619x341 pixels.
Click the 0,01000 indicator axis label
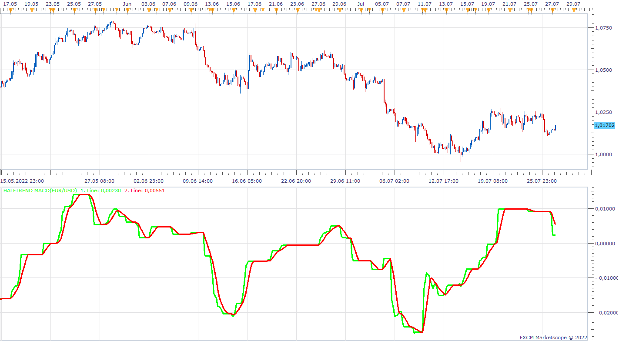click(x=605, y=209)
